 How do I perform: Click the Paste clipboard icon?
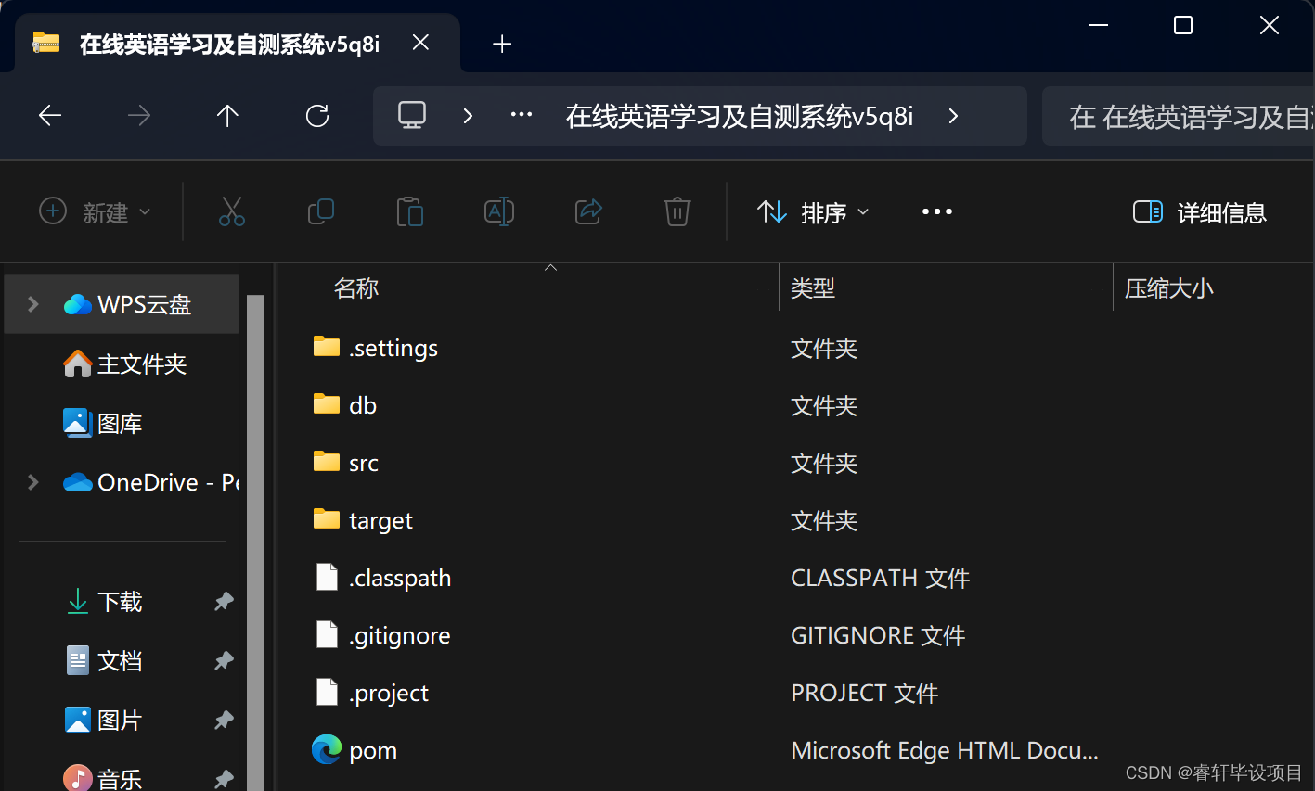coord(410,212)
